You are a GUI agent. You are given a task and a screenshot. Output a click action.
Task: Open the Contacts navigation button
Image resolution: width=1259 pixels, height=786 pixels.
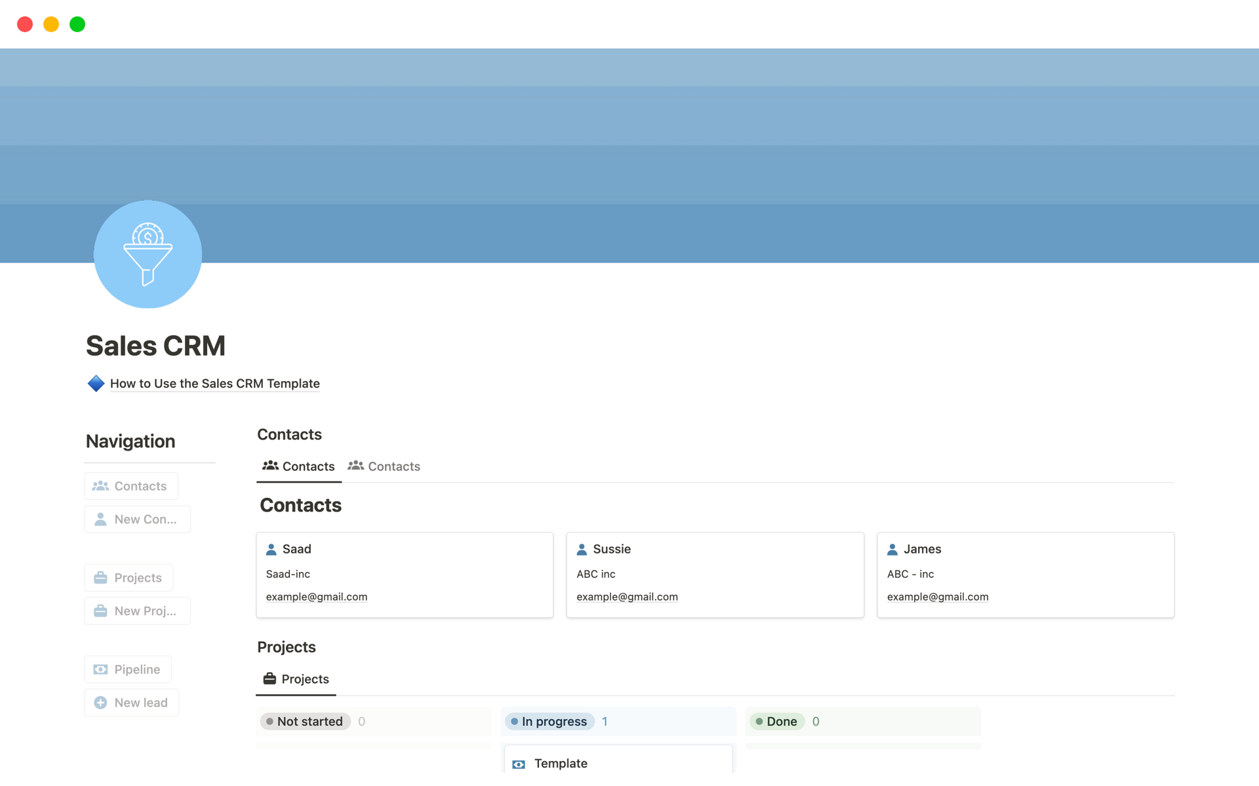coord(130,486)
